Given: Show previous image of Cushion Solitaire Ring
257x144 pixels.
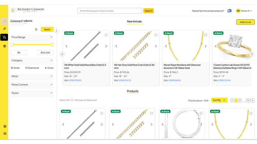Looking at the screenshot, I should pos(216,46).
